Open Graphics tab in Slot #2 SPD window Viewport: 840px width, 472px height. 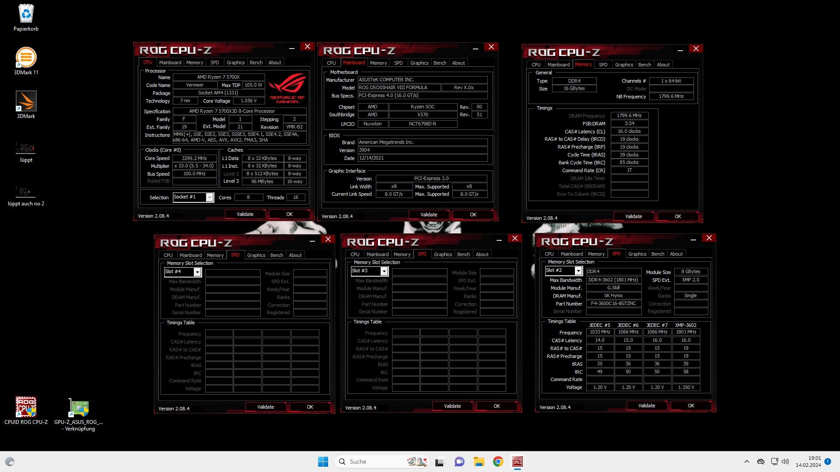(637, 254)
